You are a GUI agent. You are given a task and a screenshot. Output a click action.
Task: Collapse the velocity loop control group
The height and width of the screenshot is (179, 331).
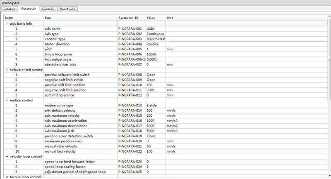coord(6,156)
